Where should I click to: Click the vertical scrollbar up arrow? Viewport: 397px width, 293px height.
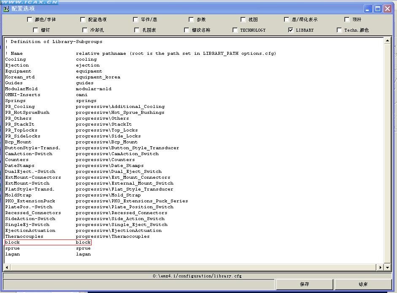coord(387,41)
